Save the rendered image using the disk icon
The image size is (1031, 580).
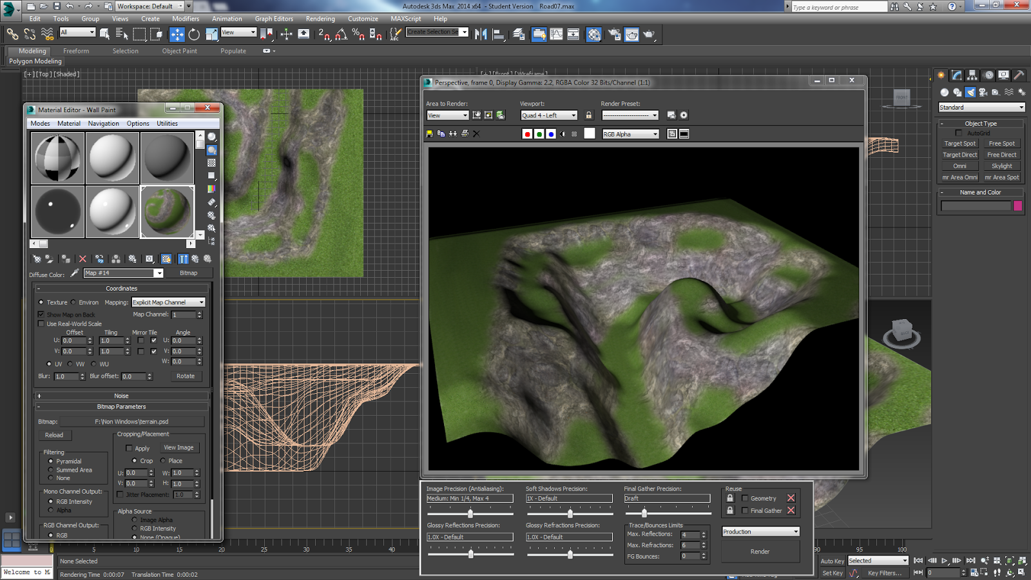click(430, 133)
